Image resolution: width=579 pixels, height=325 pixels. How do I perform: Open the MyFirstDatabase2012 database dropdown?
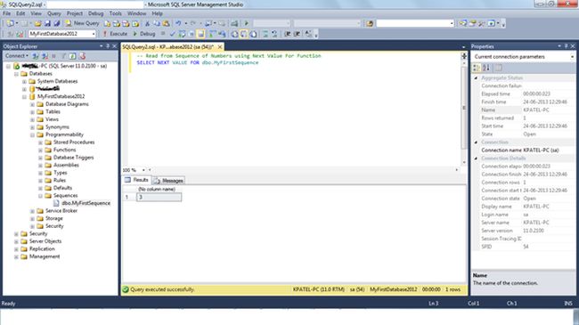(x=94, y=34)
